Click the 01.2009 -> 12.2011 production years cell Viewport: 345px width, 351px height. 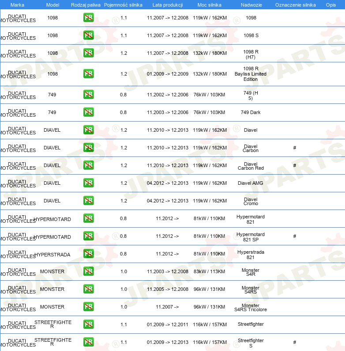coord(168,324)
